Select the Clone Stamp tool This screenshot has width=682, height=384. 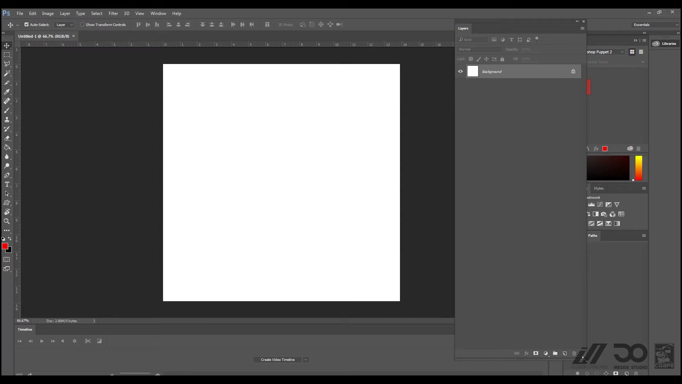[x=7, y=119]
